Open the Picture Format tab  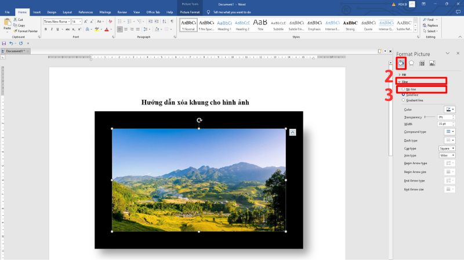pyautogui.click(x=188, y=12)
